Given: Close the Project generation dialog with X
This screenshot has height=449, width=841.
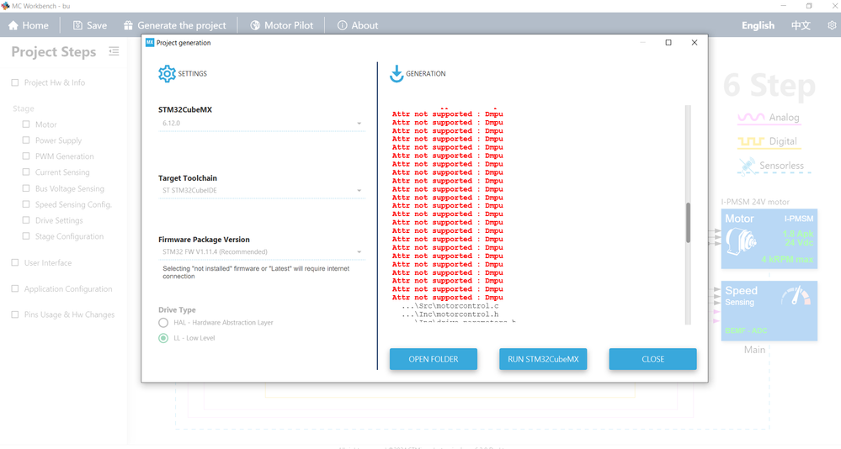Looking at the screenshot, I should click(695, 42).
